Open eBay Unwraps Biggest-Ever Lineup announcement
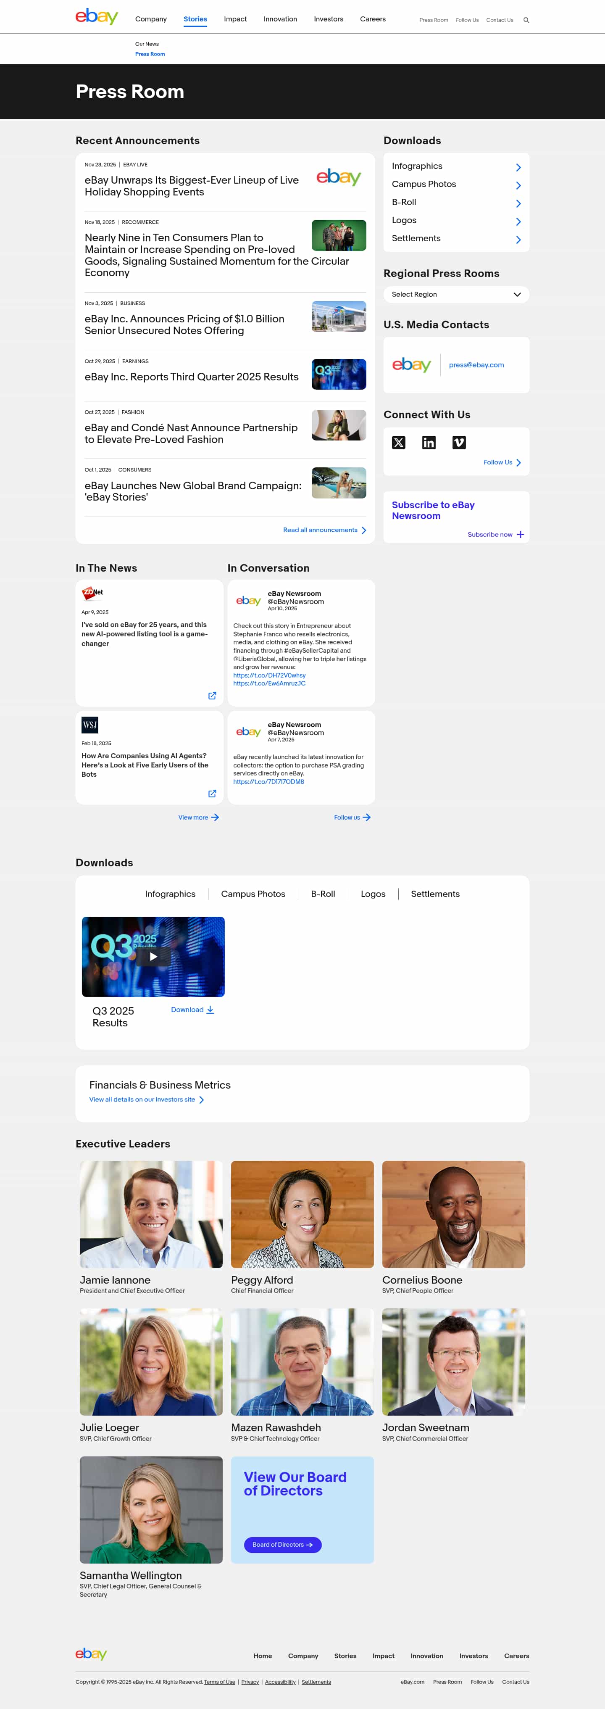The image size is (605, 1709). pos(192,187)
